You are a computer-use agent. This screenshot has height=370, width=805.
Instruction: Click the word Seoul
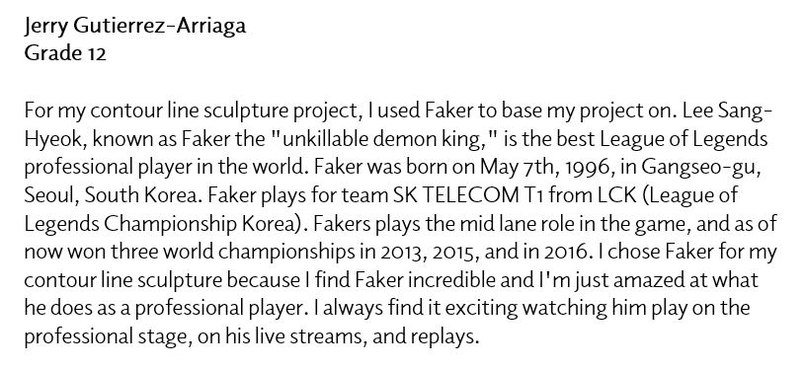(50, 195)
